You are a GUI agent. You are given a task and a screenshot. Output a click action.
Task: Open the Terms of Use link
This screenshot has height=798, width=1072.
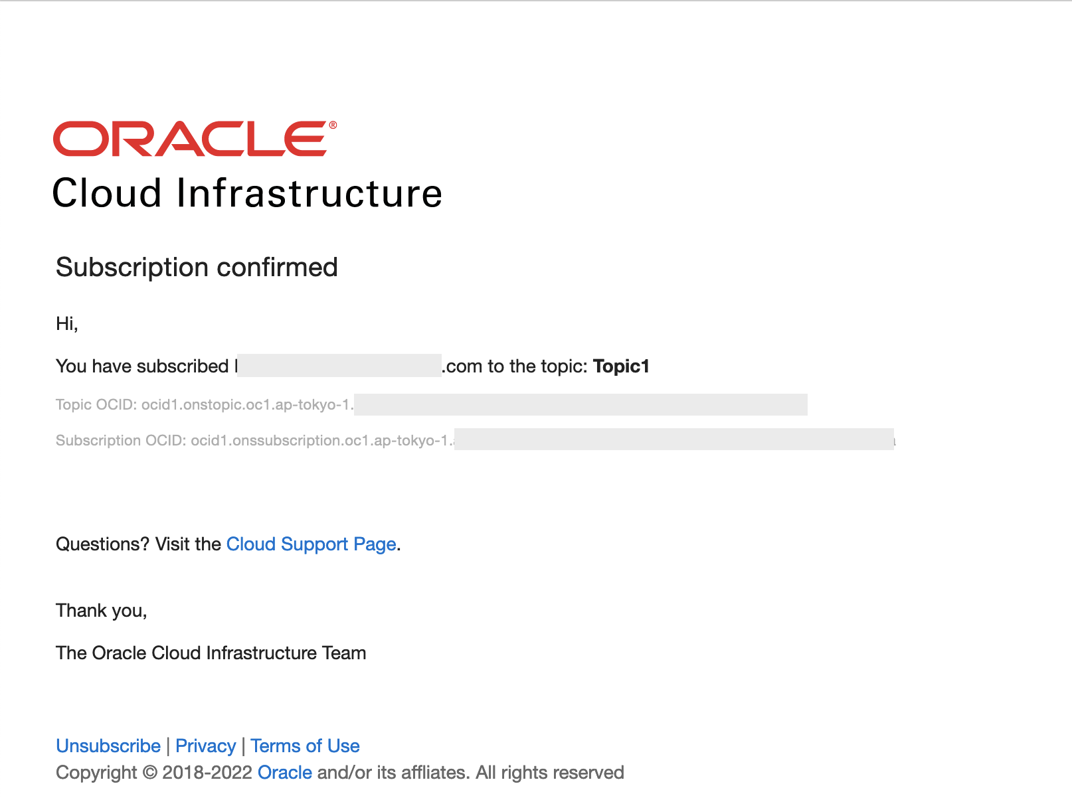tap(305, 746)
